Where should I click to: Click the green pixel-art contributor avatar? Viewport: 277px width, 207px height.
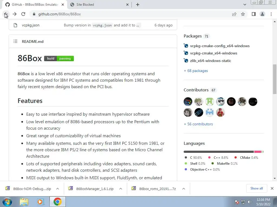click(210, 102)
